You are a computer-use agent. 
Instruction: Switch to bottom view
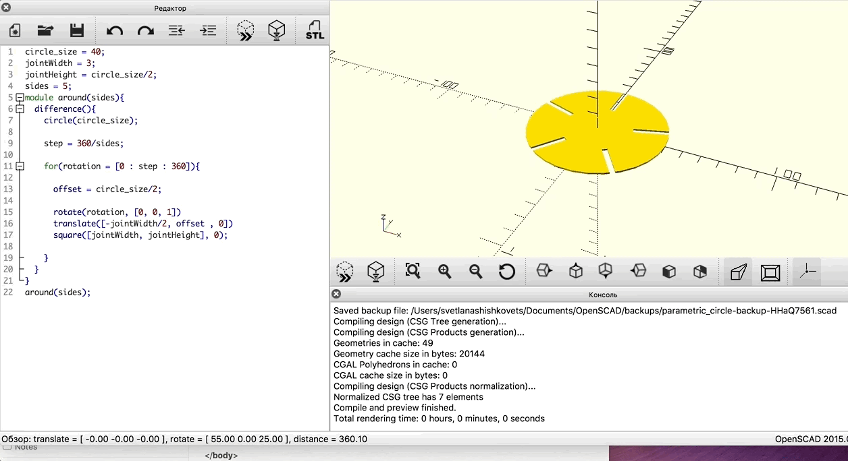click(x=606, y=271)
